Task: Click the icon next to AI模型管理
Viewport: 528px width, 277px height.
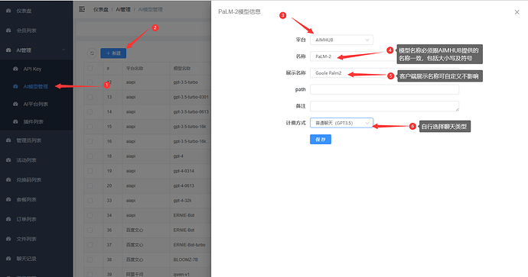Action: point(15,86)
